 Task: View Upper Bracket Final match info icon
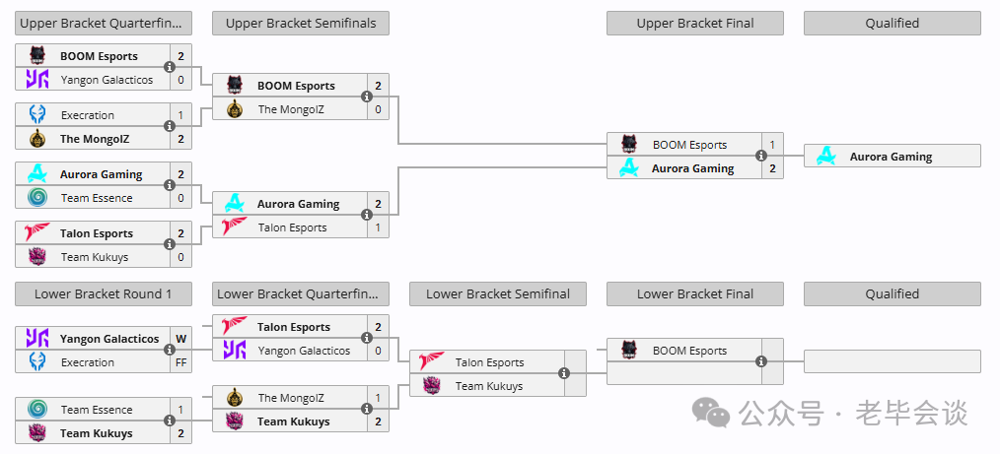click(760, 156)
